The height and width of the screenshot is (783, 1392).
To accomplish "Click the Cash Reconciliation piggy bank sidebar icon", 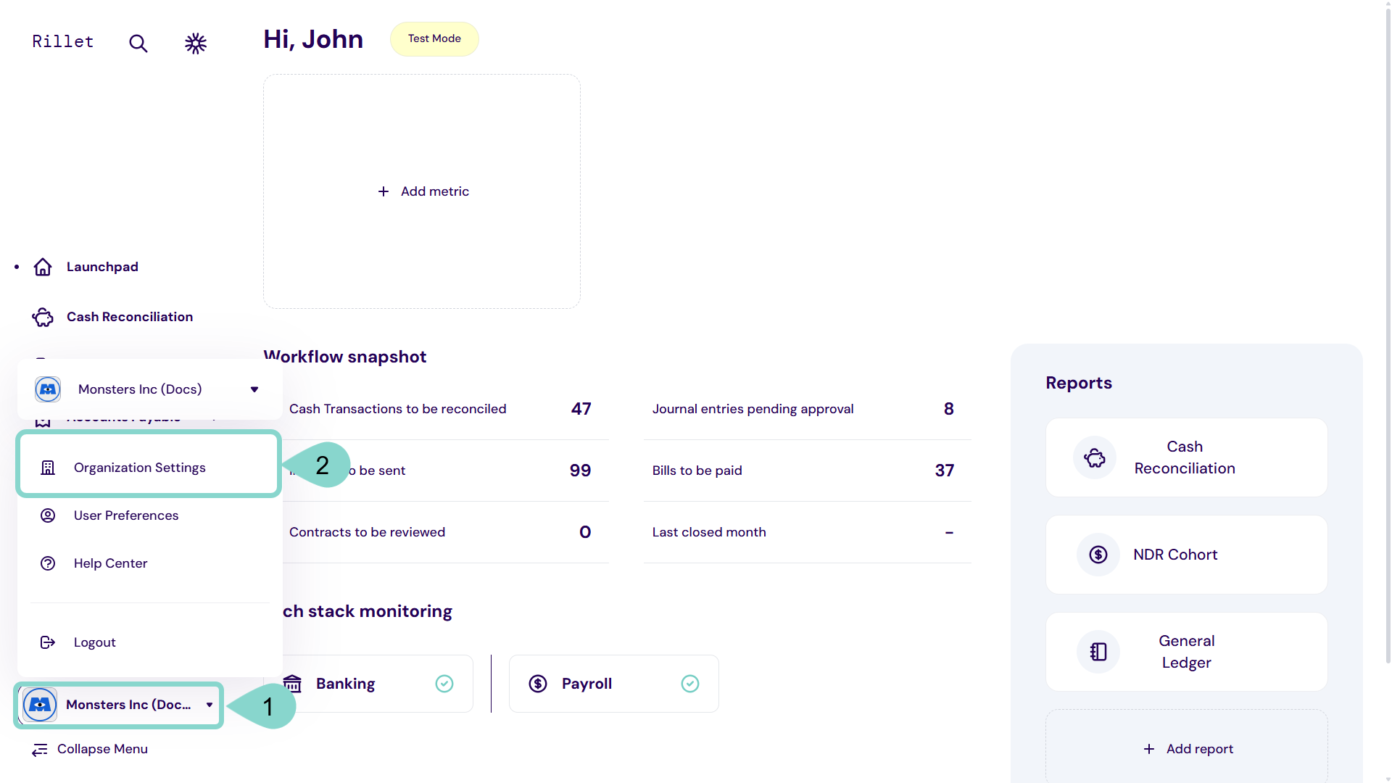I will [x=43, y=318].
